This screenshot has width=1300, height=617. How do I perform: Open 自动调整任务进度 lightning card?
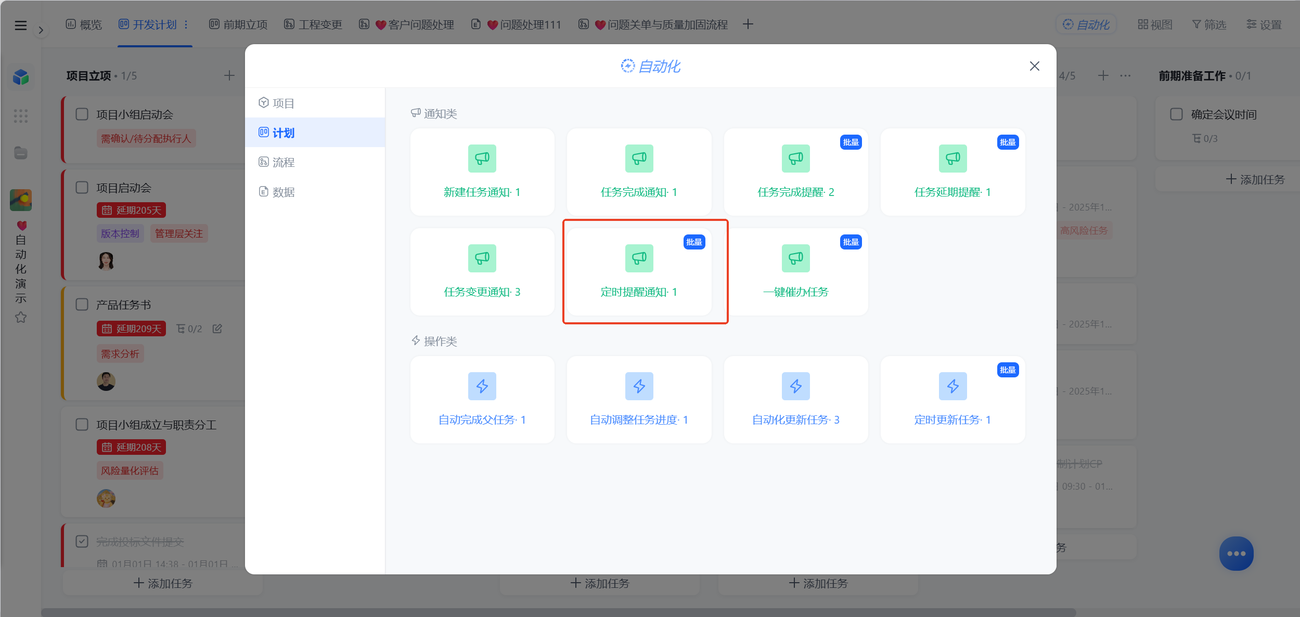pos(639,400)
